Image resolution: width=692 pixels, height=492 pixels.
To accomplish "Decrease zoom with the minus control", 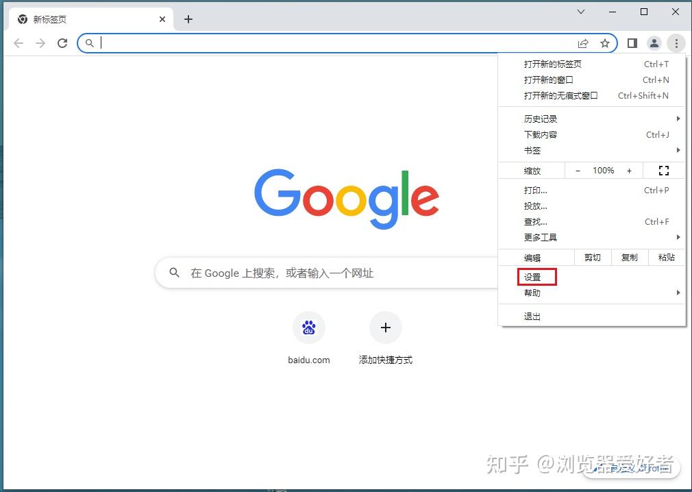I will coord(578,170).
